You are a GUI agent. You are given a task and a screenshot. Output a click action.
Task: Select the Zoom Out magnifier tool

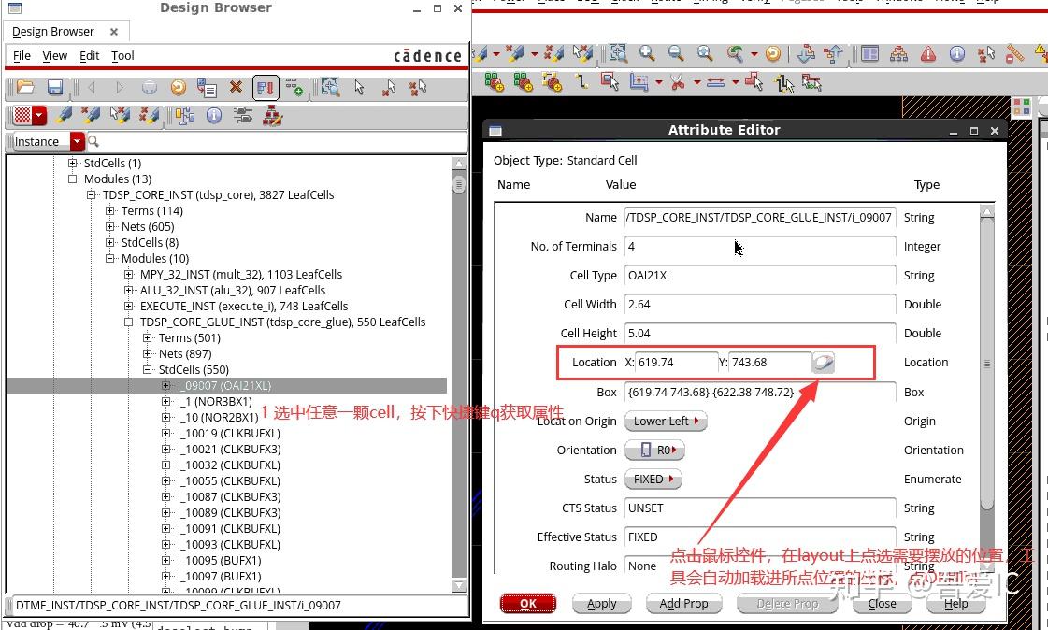[674, 52]
